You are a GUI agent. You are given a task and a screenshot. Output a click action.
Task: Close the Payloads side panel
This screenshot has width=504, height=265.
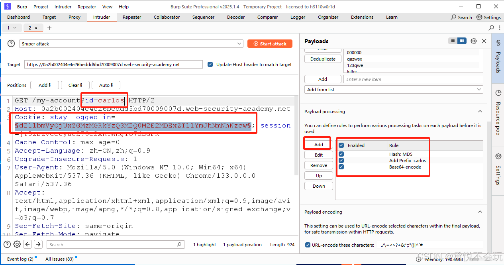pos(484,41)
